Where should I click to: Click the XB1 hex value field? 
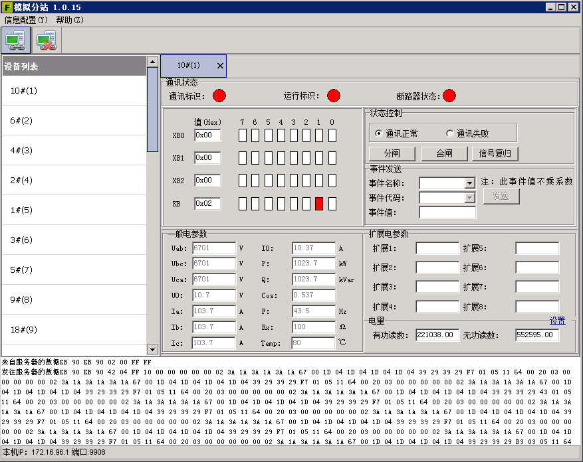pos(207,158)
